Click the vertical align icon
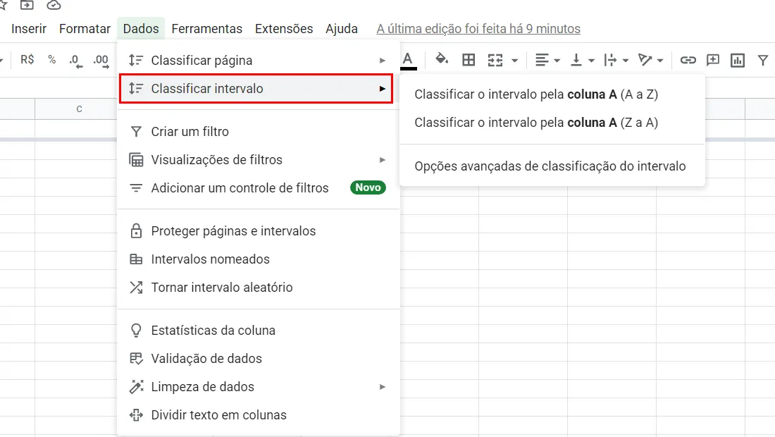 [x=576, y=61]
